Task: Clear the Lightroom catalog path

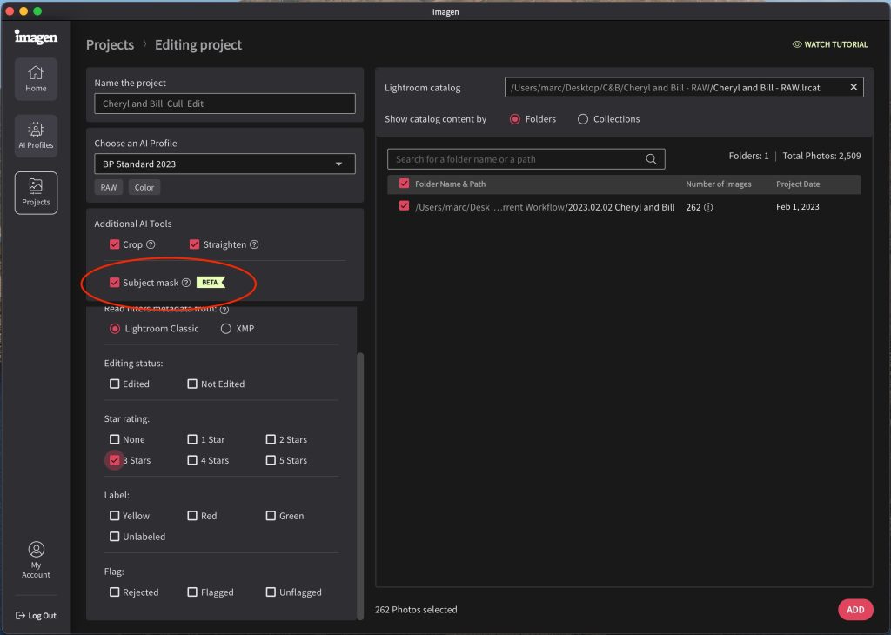Action: pos(854,87)
